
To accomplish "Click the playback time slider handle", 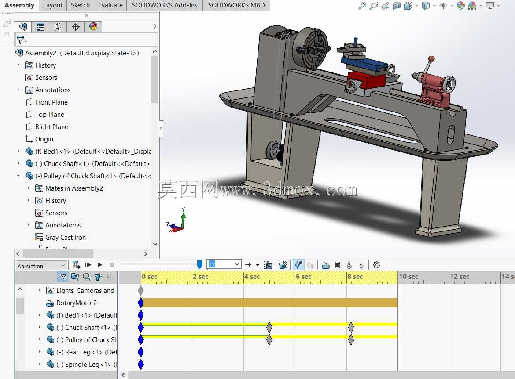I will coord(199,264).
